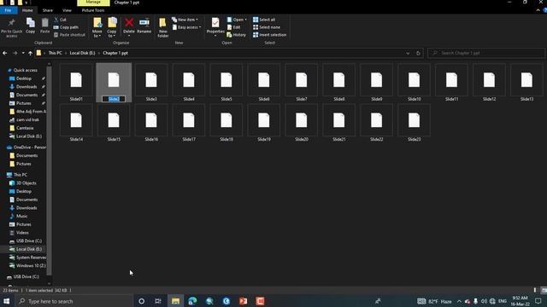The width and height of the screenshot is (547, 307).
Task: Select the Slide13 file
Action: [x=526, y=83]
